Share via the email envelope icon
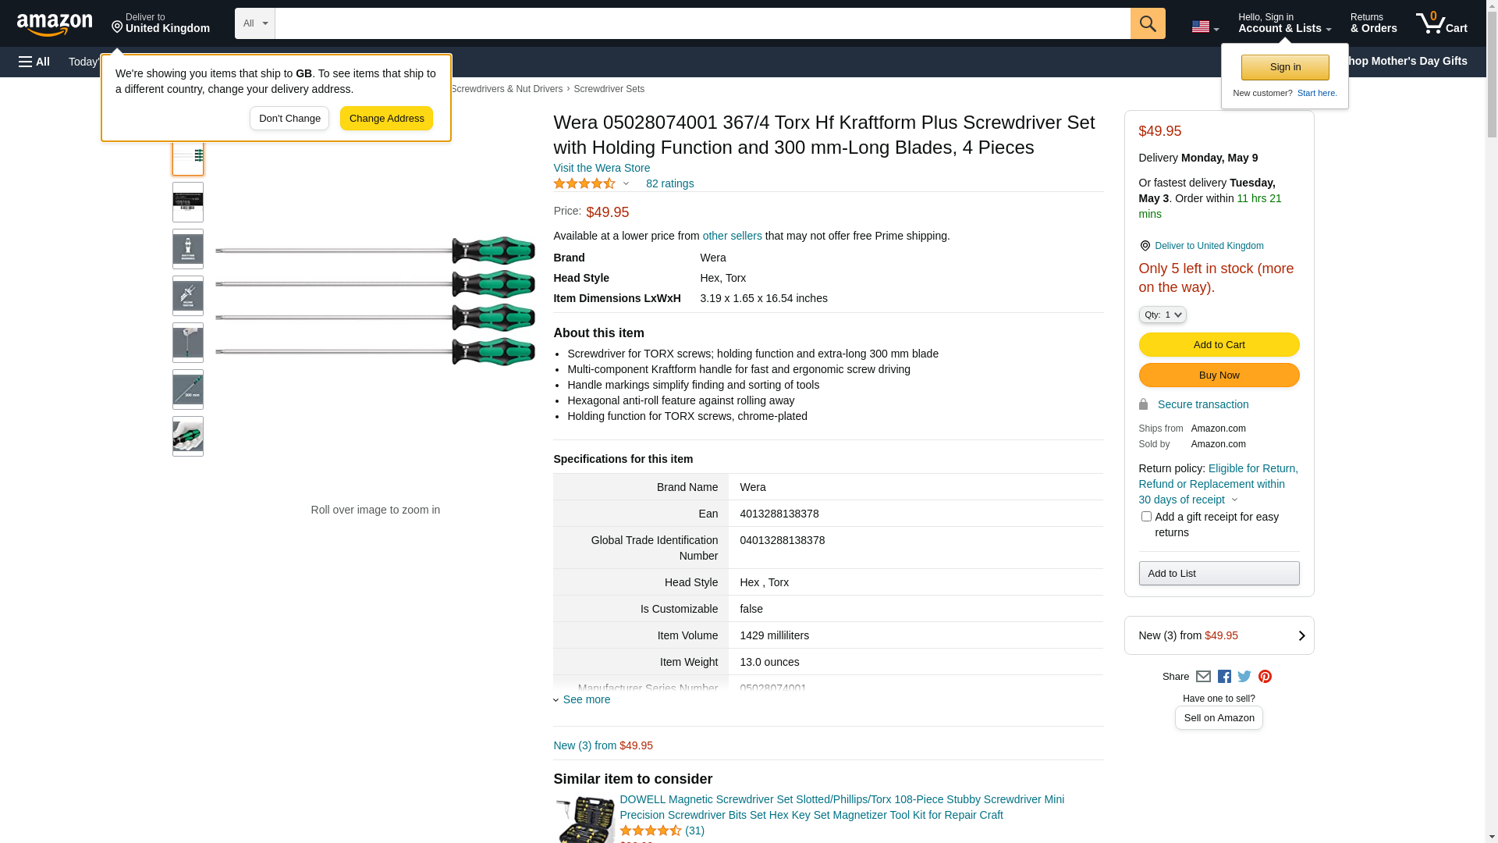The image size is (1498, 843). click(1203, 677)
